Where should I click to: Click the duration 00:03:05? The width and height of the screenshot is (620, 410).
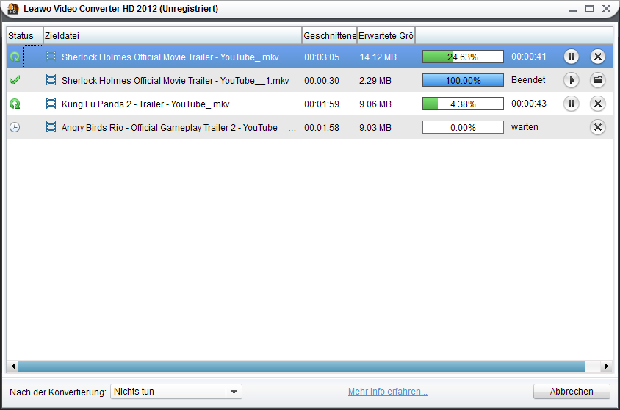click(322, 57)
